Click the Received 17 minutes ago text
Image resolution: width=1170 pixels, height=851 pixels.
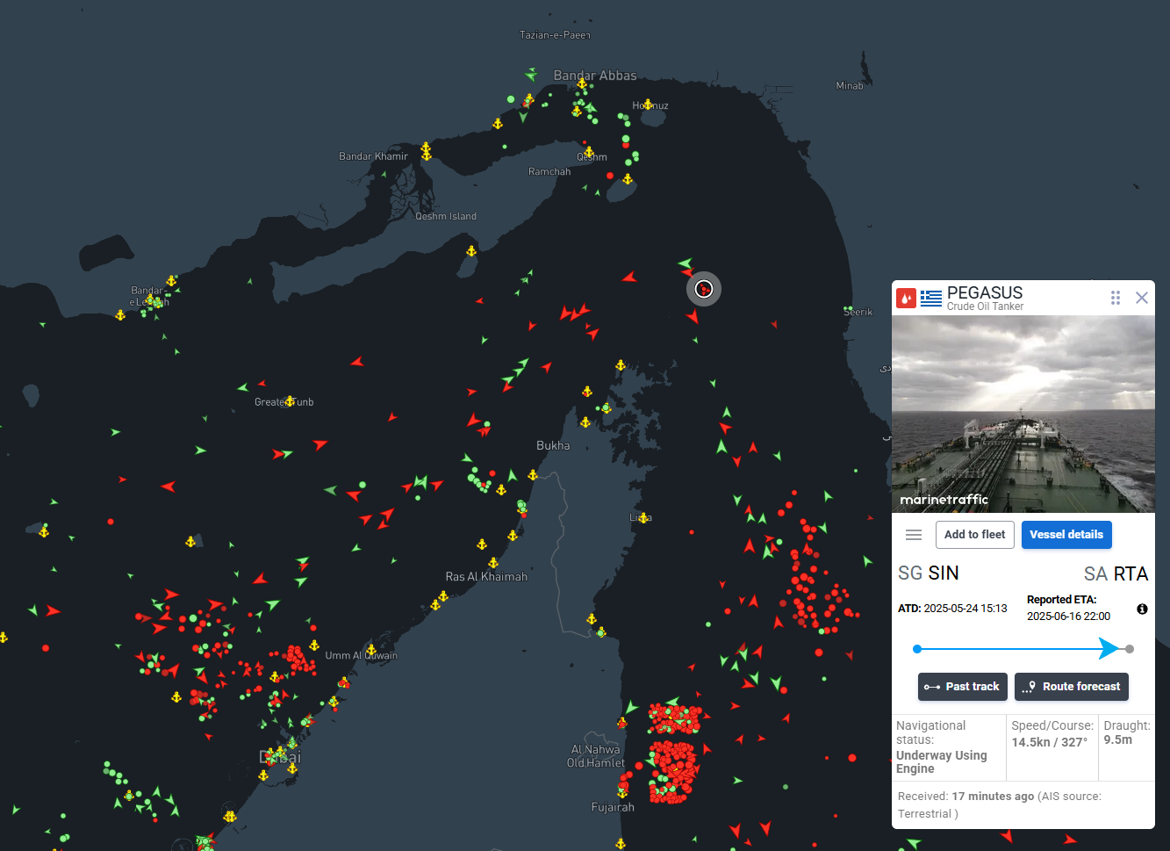coord(965,797)
